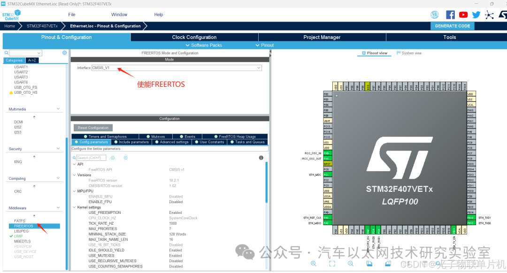This screenshot has height=273, width=507.
Task: Click the ST Community node icon near the top right
Action: click(x=489, y=15)
